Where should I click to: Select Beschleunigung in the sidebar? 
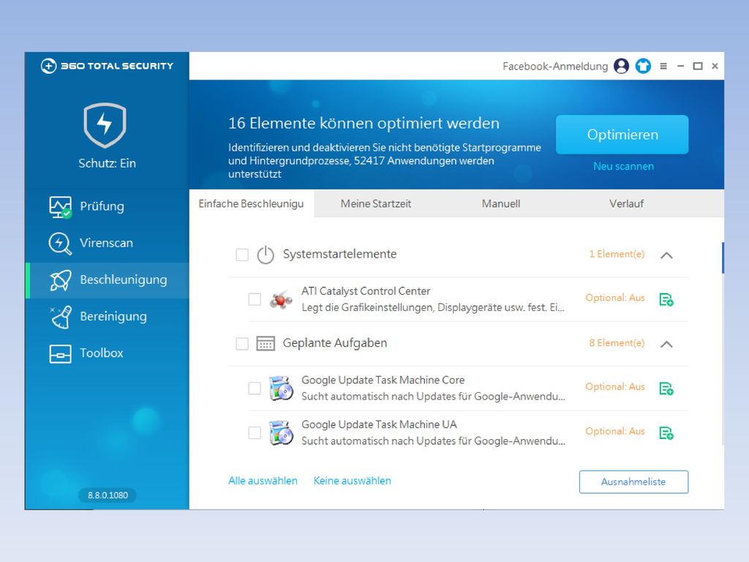[x=107, y=280]
